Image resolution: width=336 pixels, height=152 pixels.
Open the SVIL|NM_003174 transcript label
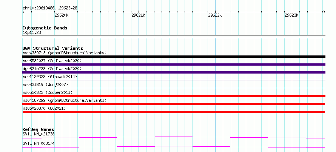pos(39,143)
